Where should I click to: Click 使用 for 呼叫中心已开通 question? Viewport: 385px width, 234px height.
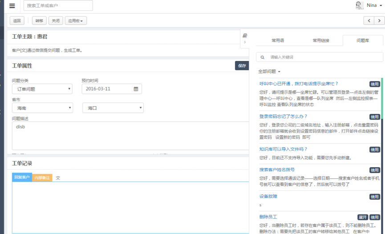click(x=375, y=84)
